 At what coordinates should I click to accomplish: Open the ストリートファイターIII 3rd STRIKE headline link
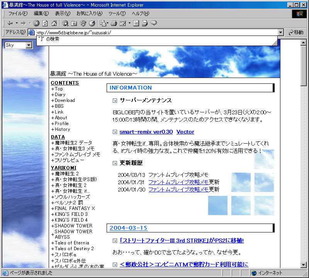182,241
